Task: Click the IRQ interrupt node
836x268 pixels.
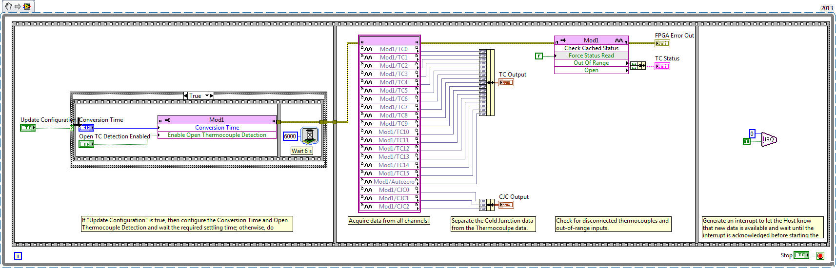Action: pos(769,139)
